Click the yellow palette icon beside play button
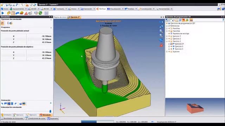 (9, 13)
